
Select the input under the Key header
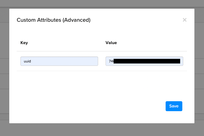pos(59,61)
